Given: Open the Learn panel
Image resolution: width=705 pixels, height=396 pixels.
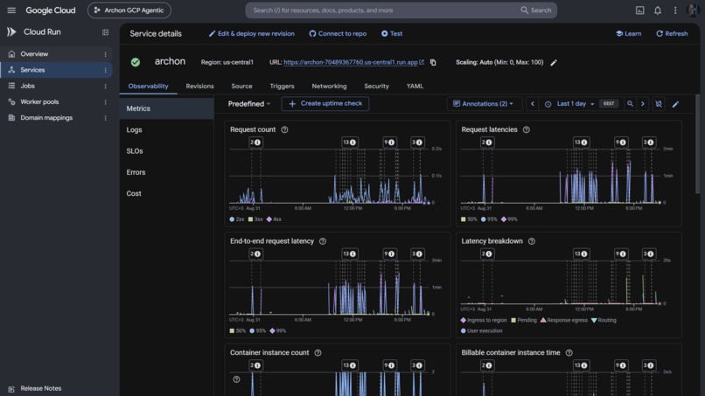Looking at the screenshot, I should point(629,34).
